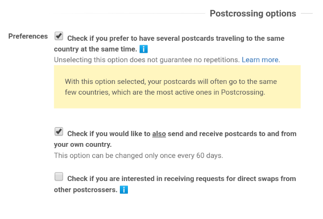
Task: Click the word "Postcrossing." ending the yellow notice
Action: click(243, 92)
